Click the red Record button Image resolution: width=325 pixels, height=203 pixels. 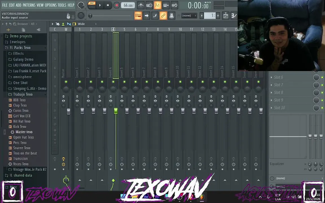click(x=117, y=5)
